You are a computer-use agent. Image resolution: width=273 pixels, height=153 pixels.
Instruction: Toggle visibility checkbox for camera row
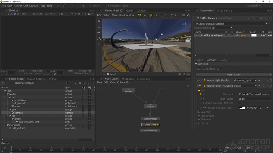(x=83, y=113)
